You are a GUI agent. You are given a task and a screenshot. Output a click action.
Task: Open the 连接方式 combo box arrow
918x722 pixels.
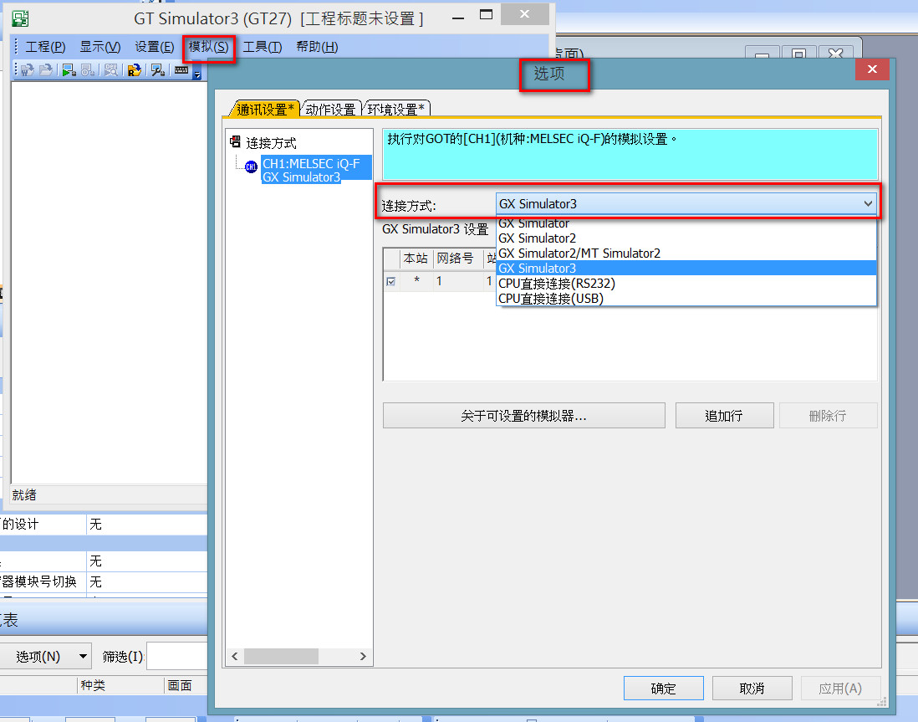[867, 204]
